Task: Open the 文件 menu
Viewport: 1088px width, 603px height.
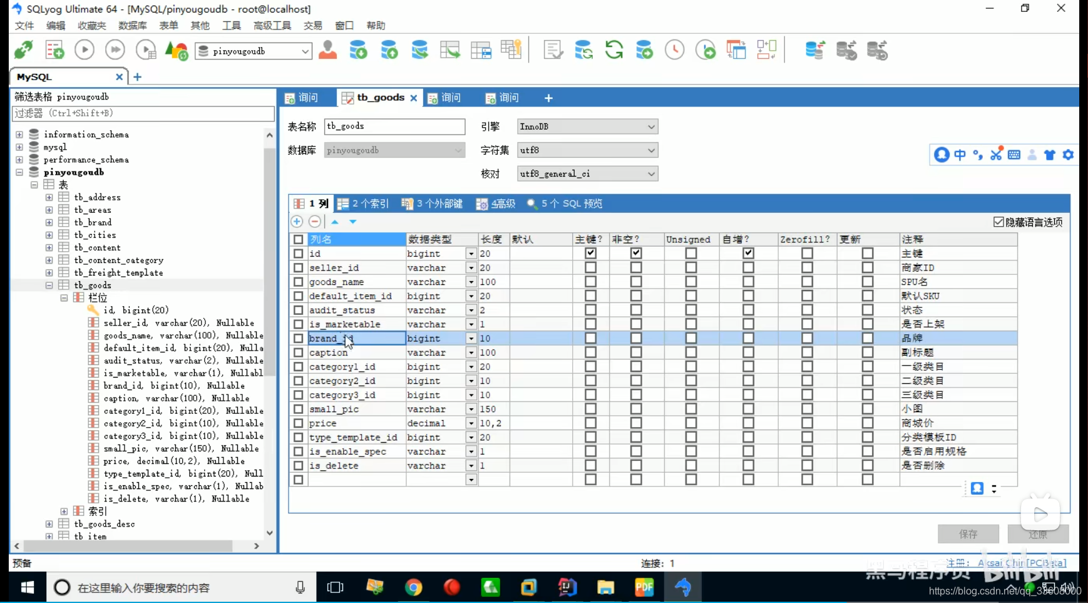Action: click(x=24, y=26)
